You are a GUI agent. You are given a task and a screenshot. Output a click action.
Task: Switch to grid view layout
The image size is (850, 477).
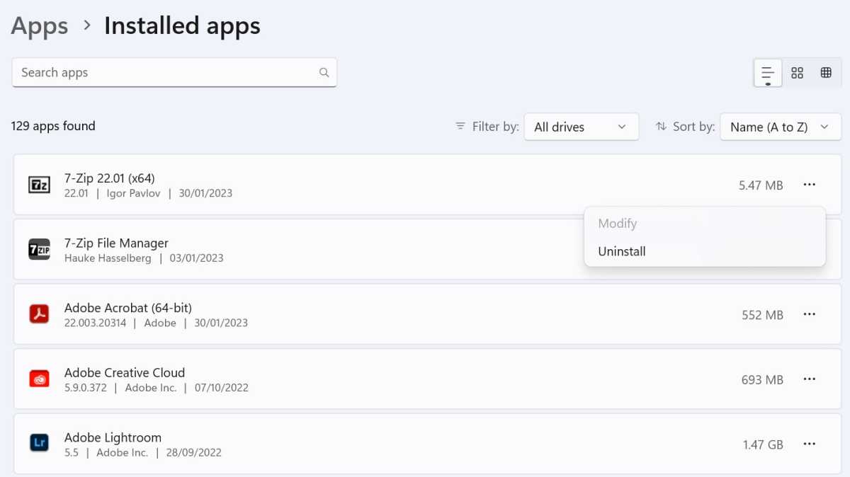[x=798, y=73]
